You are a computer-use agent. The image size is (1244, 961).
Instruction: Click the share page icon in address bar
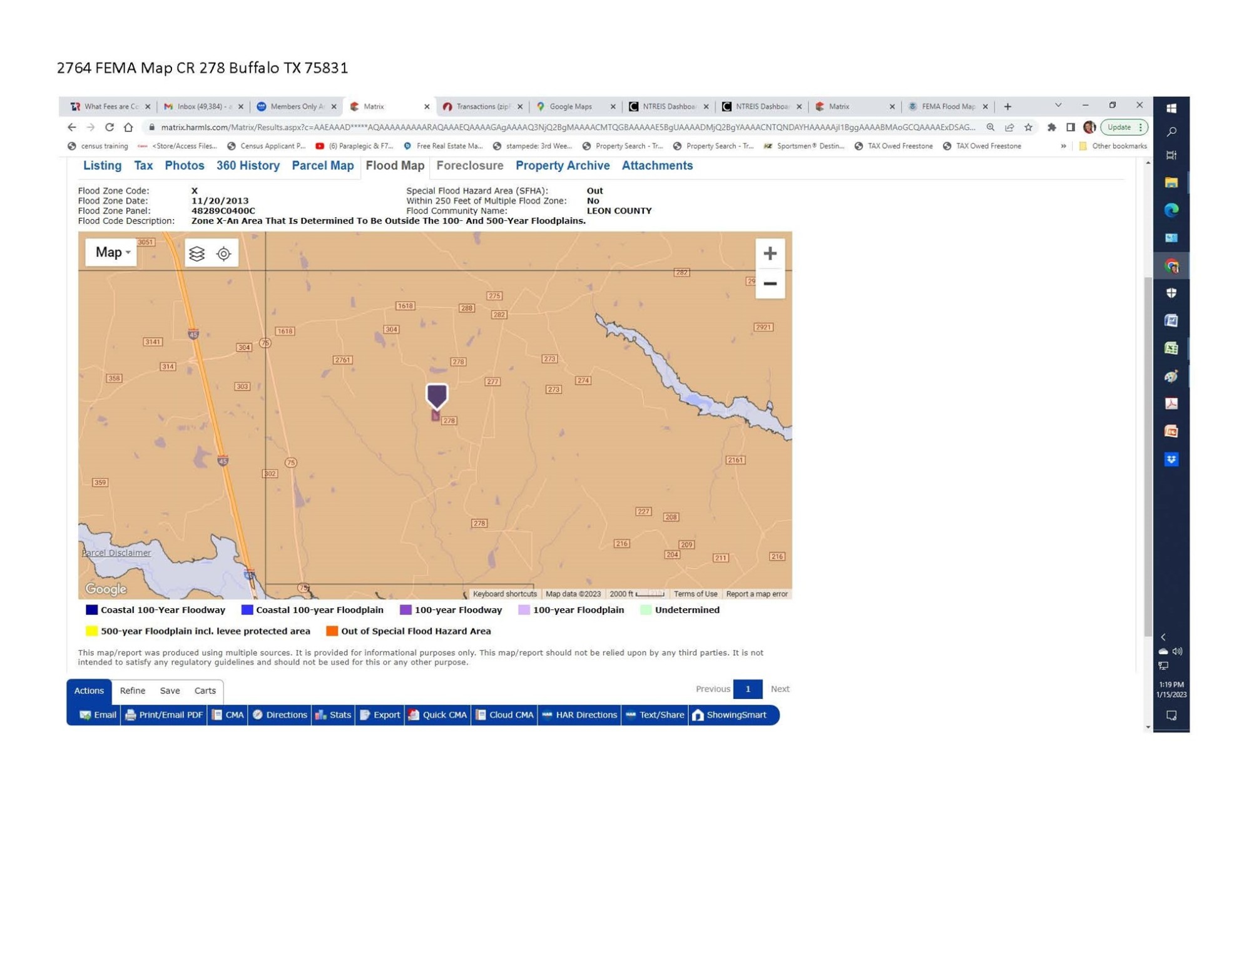[1009, 127]
